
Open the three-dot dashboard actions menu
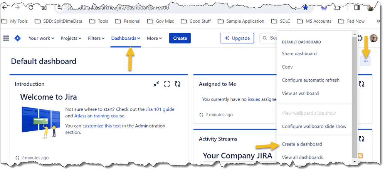pos(366,61)
